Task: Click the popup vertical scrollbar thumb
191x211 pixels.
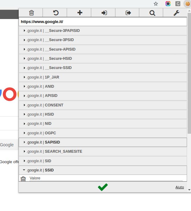Action: pos(189,73)
